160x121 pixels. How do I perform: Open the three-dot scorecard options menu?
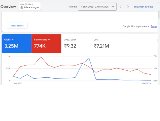157,40
